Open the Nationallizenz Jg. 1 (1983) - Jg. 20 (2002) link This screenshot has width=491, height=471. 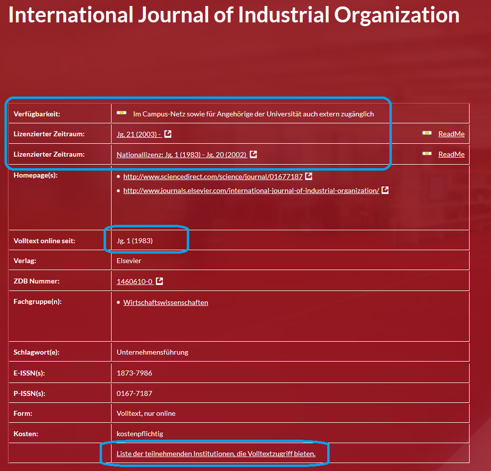(x=182, y=155)
